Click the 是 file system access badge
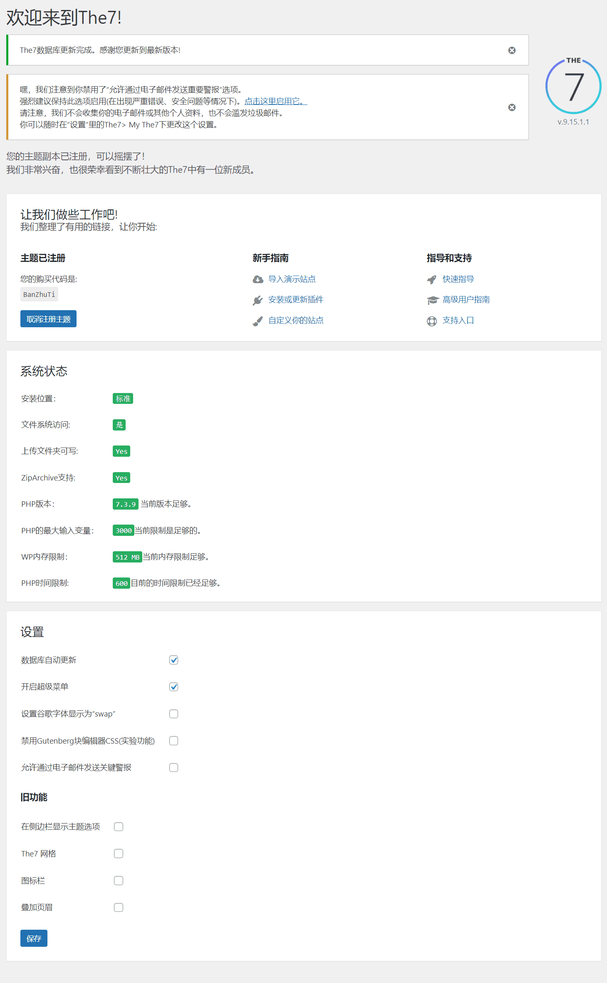The image size is (607, 983). click(x=119, y=425)
